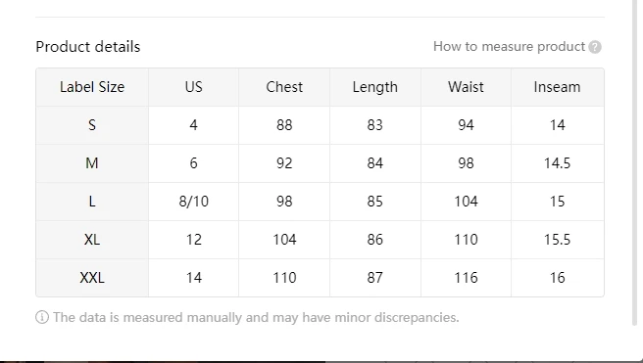This screenshot has height=363, width=643.
Task: Open the How to measure product link
Action: [x=509, y=47]
